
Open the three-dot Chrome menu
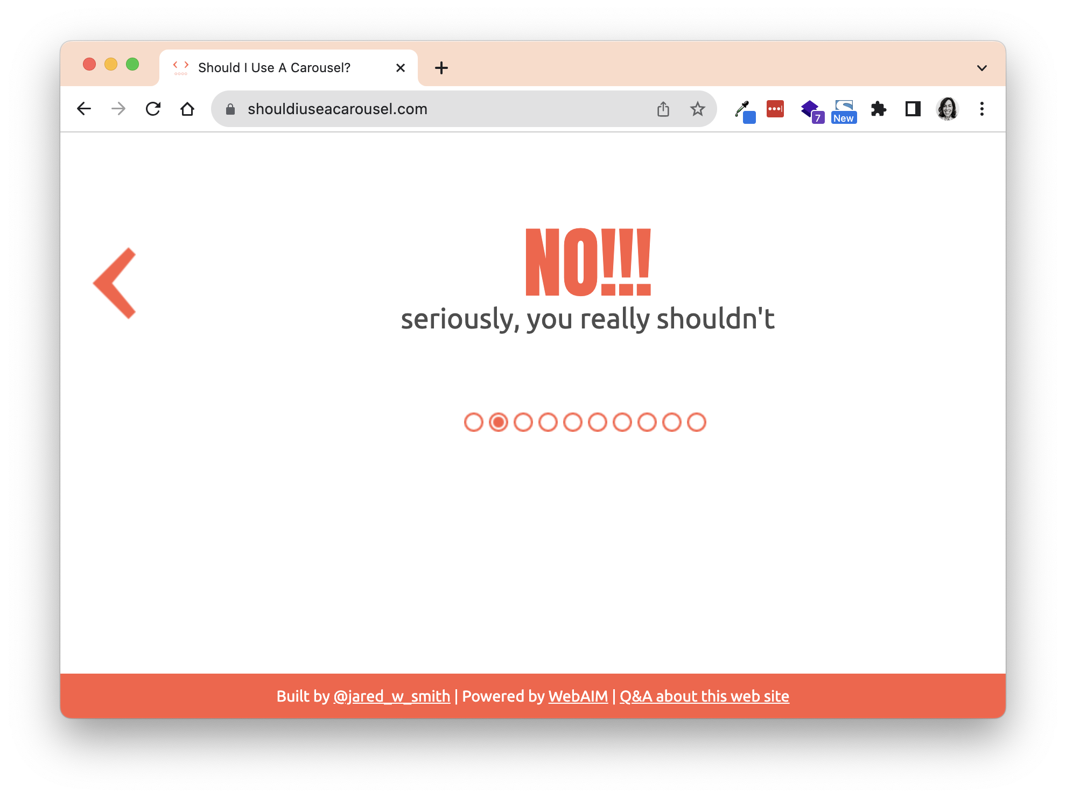click(x=982, y=109)
